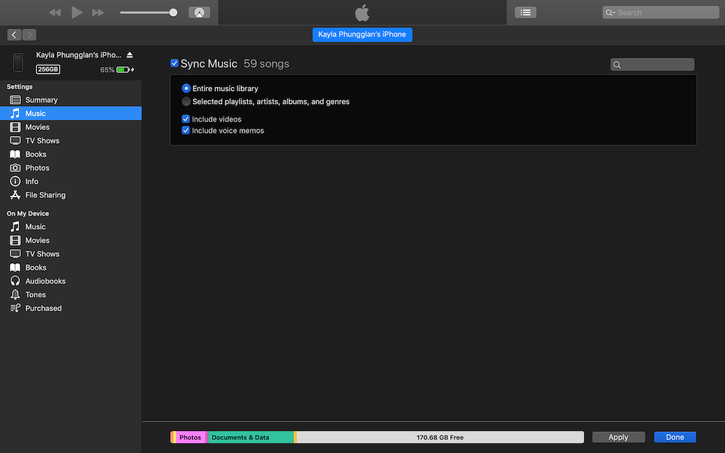This screenshot has height=453, width=725.
Task: Select the Entire music library option
Action: [186, 88]
